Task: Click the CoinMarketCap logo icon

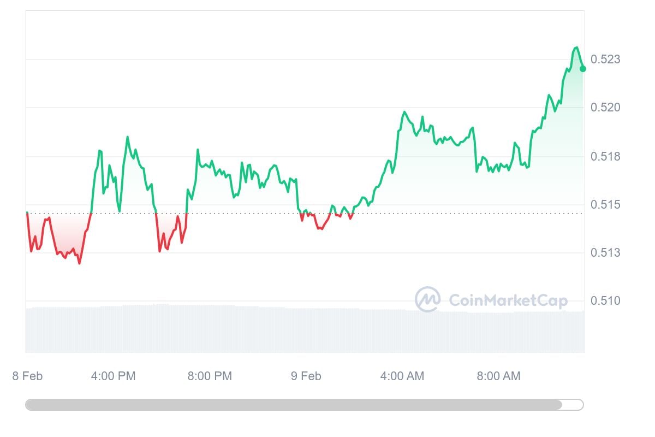Action: (427, 299)
